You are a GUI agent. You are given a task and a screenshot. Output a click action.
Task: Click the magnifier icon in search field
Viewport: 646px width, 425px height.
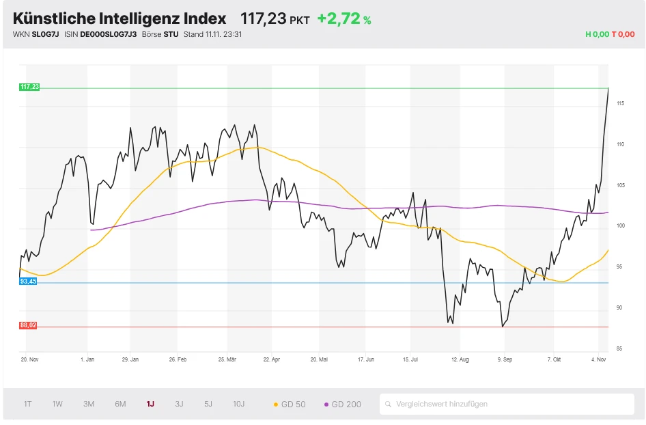(389, 404)
